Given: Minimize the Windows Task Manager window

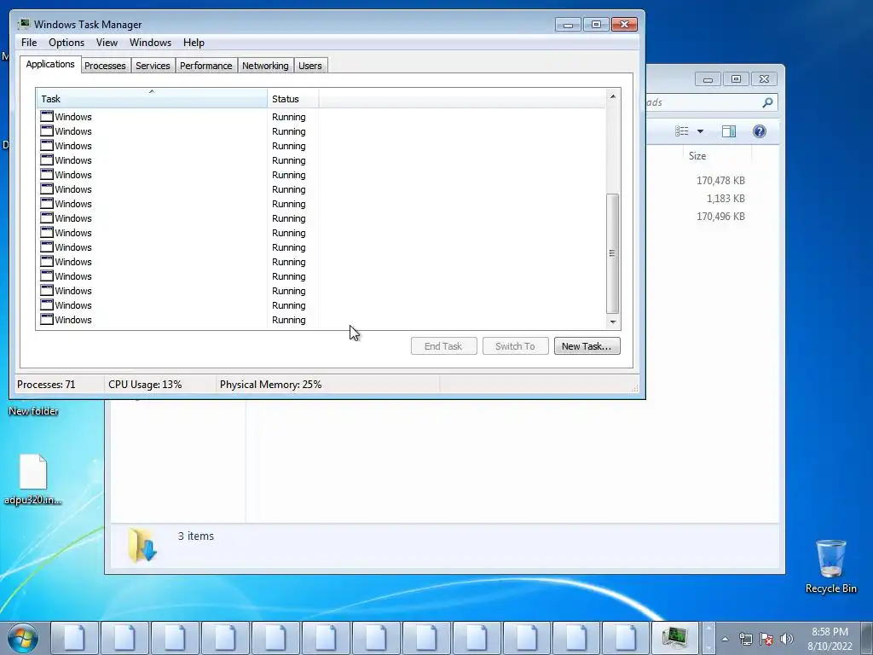Looking at the screenshot, I should click(568, 25).
